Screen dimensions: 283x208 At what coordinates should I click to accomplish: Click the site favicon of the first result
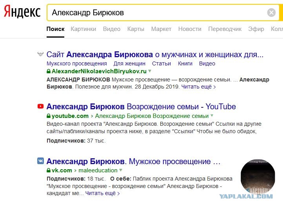click(40, 54)
